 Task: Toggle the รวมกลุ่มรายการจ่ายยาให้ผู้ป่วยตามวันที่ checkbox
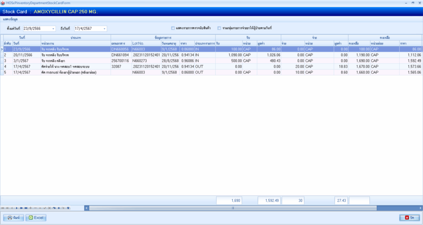click(x=219, y=28)
